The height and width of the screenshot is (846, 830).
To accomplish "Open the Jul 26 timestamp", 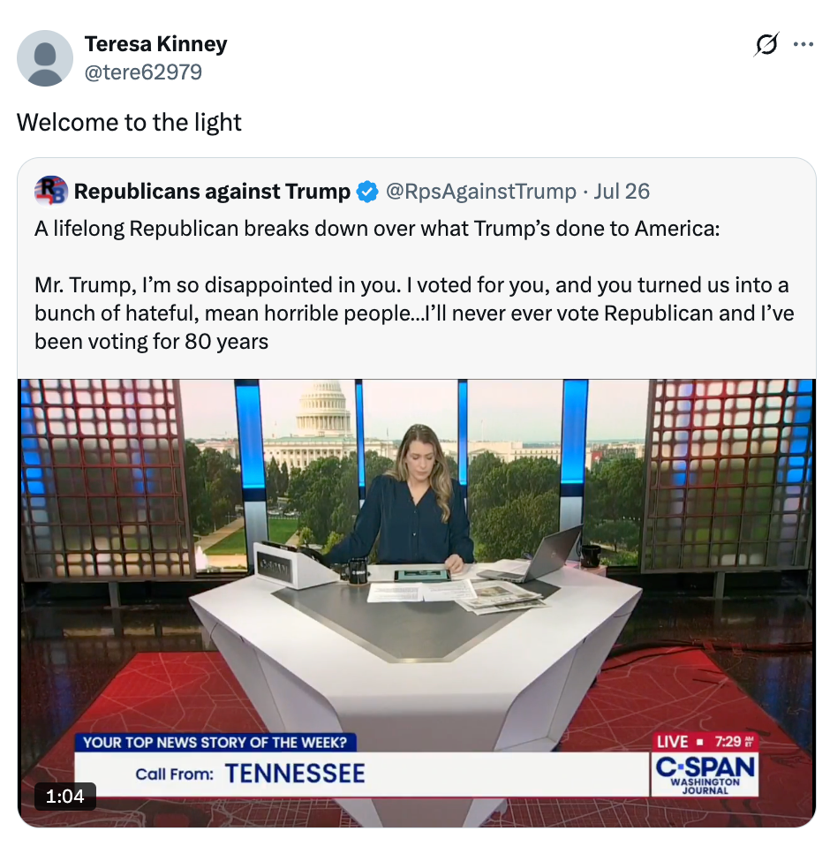I will point(622,192).
